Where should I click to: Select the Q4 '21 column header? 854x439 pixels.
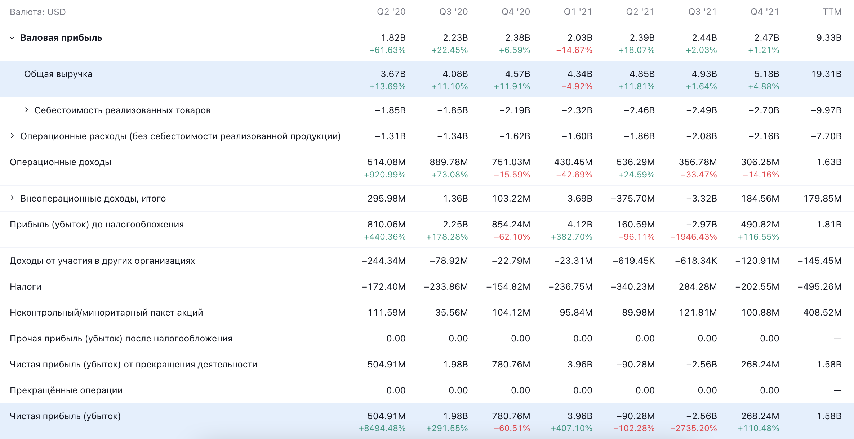pyautogui.click(x=765, y=12)
